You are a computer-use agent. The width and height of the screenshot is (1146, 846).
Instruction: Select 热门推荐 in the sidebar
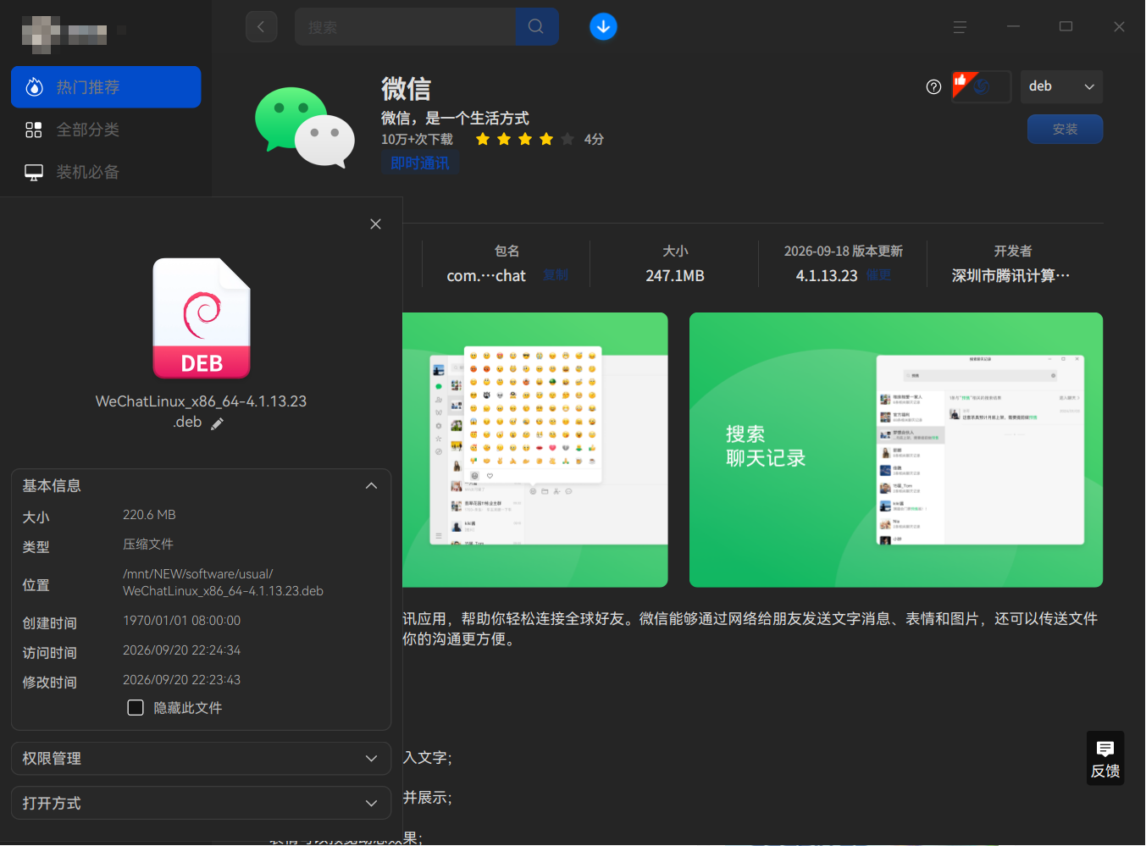(x=106, y=87)
